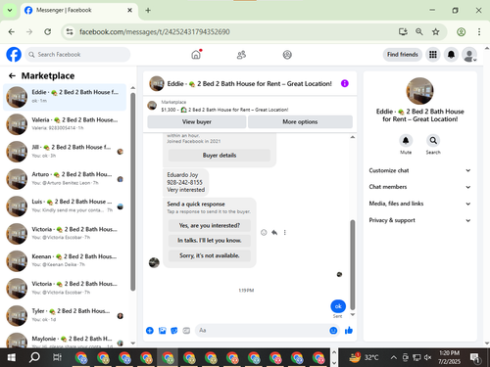Expand Media, files and links section
Screen dimensions: 490x367
coord(420,204)
